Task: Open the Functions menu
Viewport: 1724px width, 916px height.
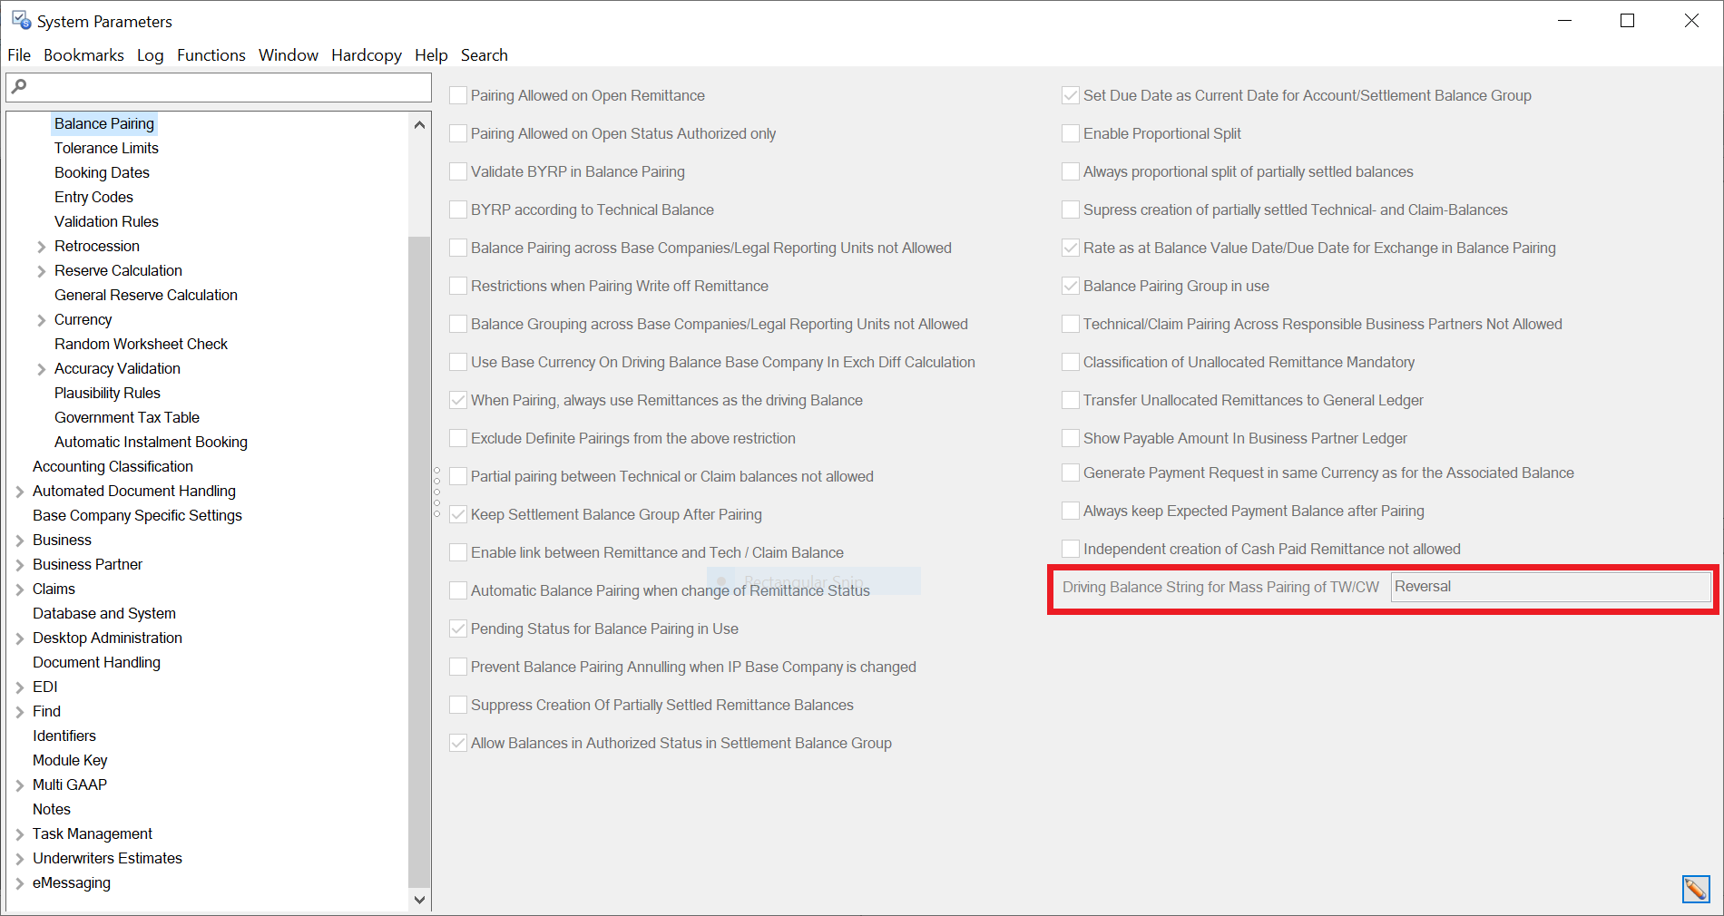Action: 211,55
